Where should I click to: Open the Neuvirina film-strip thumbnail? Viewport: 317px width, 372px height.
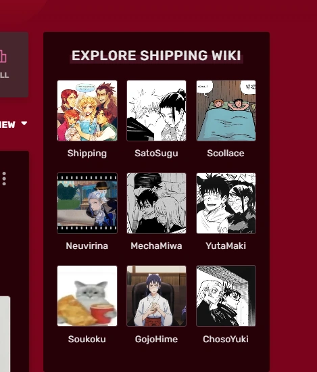(x=87, y=204)
